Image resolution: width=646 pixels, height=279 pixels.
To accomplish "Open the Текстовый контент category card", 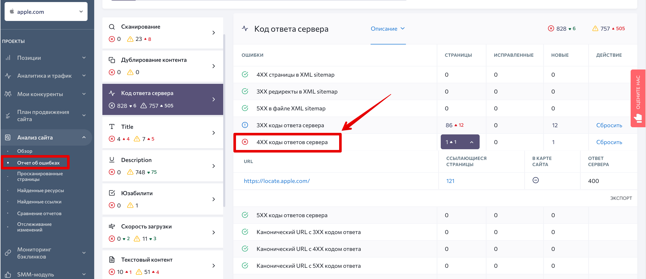I will [x=163, y=265].
